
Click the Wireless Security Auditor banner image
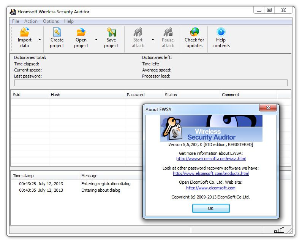(211, 129)
